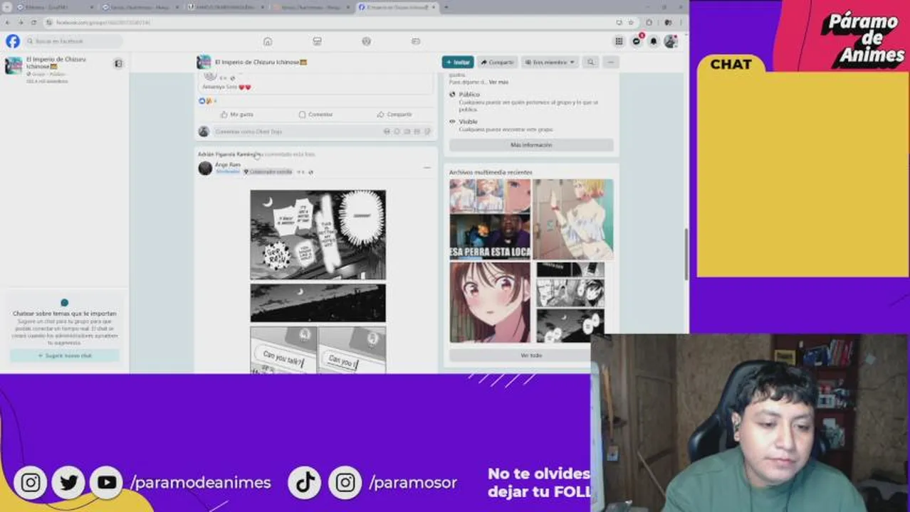Expand description with Ver más
The image size is (910, 512).
[498, 82]
